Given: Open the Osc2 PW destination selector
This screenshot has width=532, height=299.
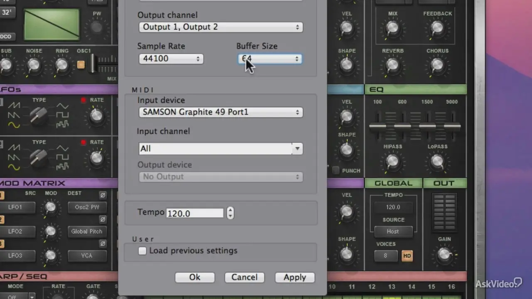Looking at the screenshot, I should 87,207.
